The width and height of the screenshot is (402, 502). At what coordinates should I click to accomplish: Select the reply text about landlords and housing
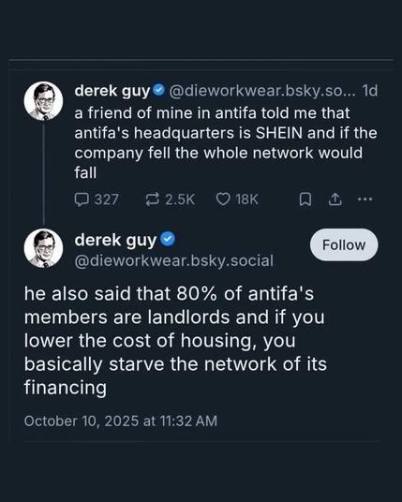(x=175, y=340)
